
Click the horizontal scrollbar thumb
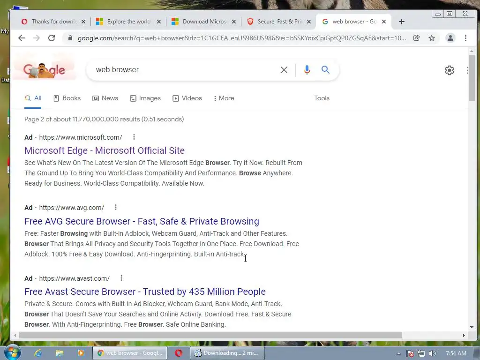click(210, 335)
